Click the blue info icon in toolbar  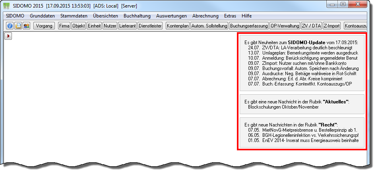10,26
